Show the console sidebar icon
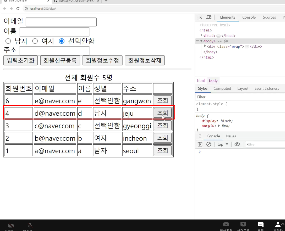The width and height of the screenshot is (285, 231). [200, 144]
